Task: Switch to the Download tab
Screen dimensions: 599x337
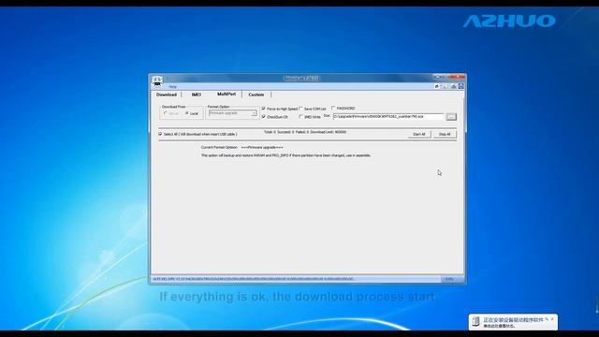Action: (167, 95)
